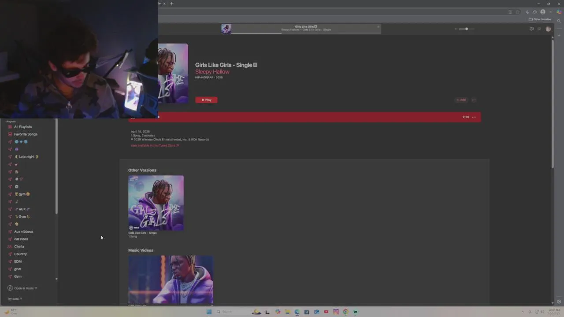The height and width of the screenshot is (317, 564).
Task: Open the EDM playlist
Action: 18,262
